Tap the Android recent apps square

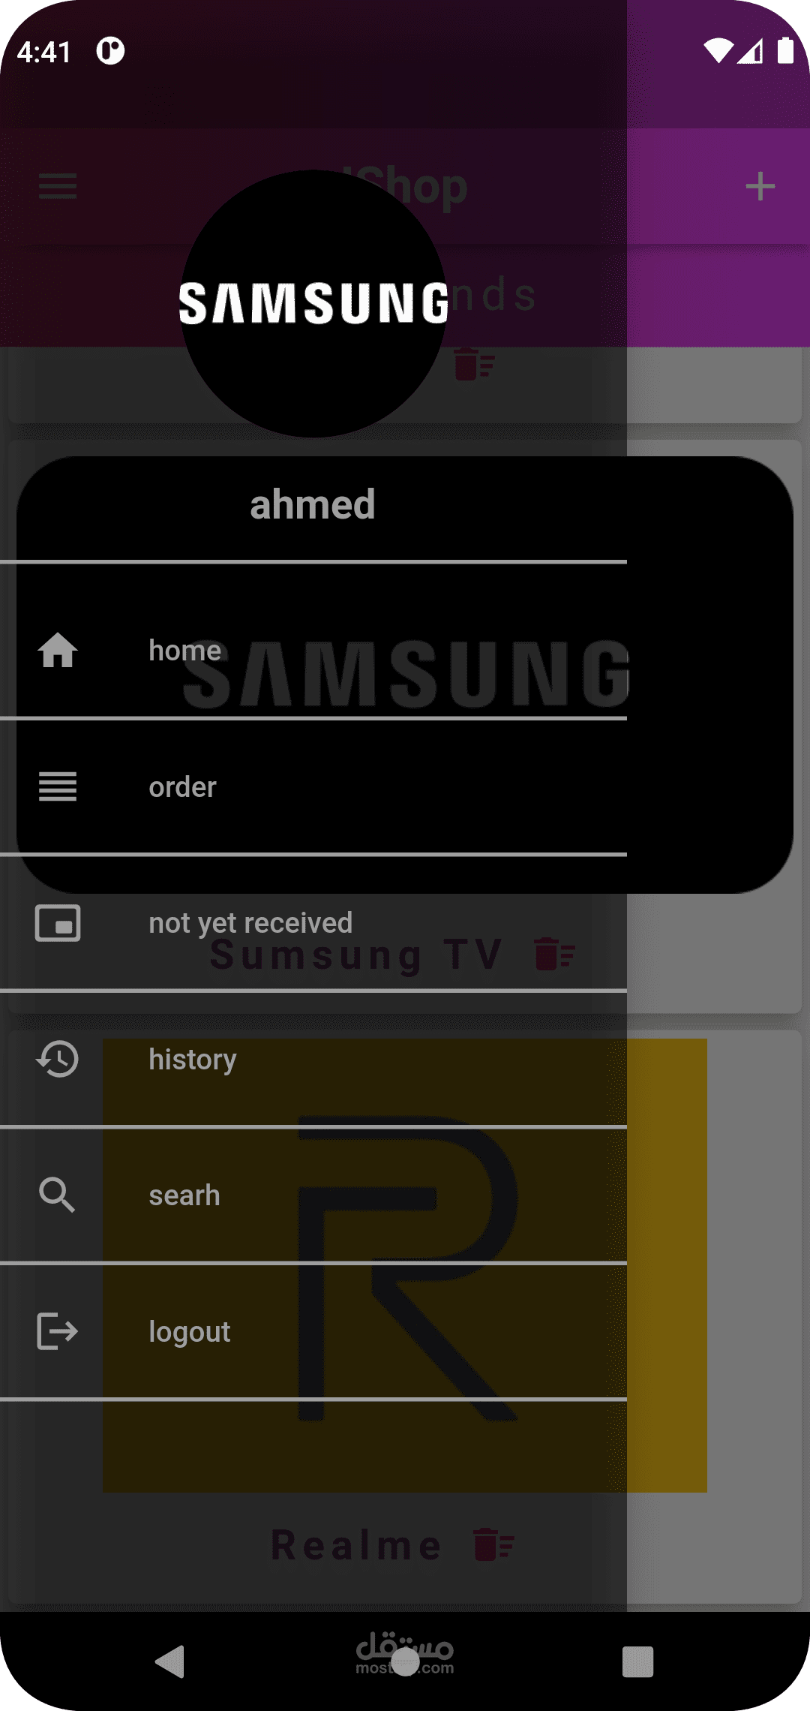637,1661
